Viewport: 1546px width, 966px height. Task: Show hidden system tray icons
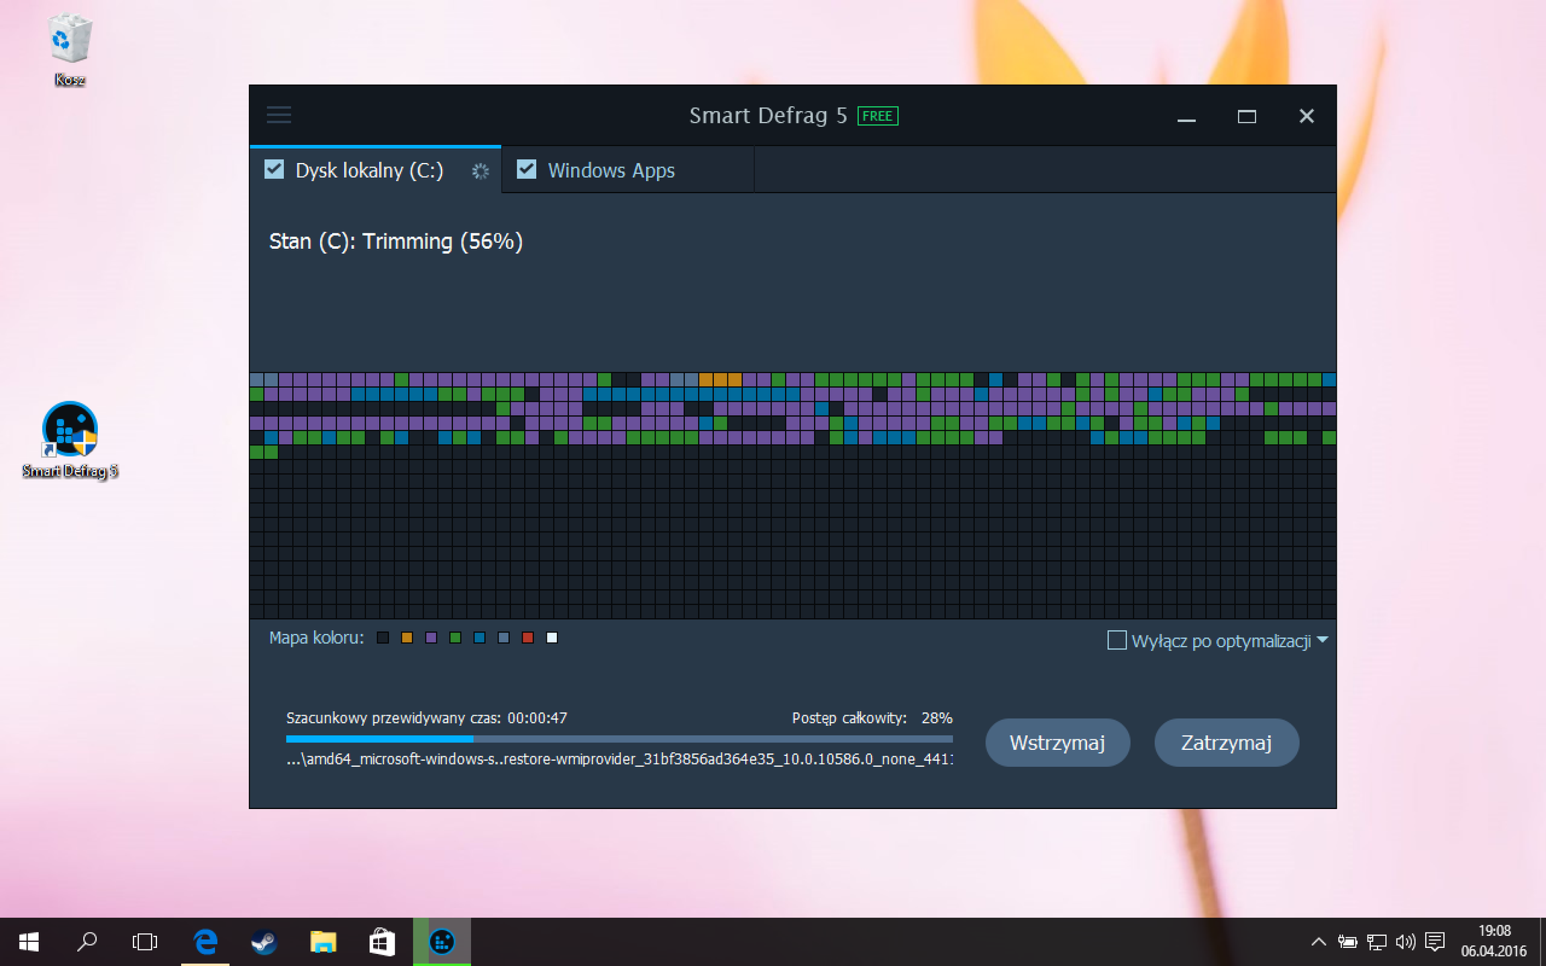pyautogui.click(x=1318, y=942)
